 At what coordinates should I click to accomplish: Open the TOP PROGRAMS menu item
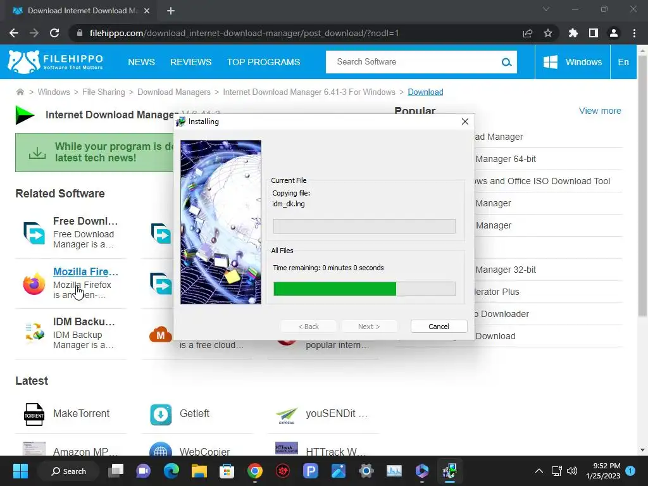(263, 62)
